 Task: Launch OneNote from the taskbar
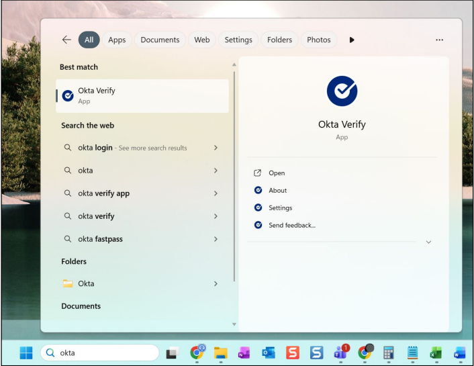pos(244,353)
